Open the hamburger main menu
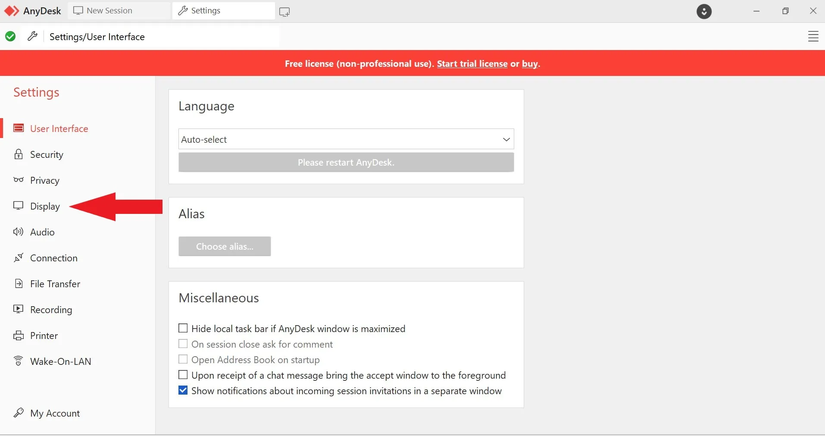The image size is (825, 436). coord(813,37)
